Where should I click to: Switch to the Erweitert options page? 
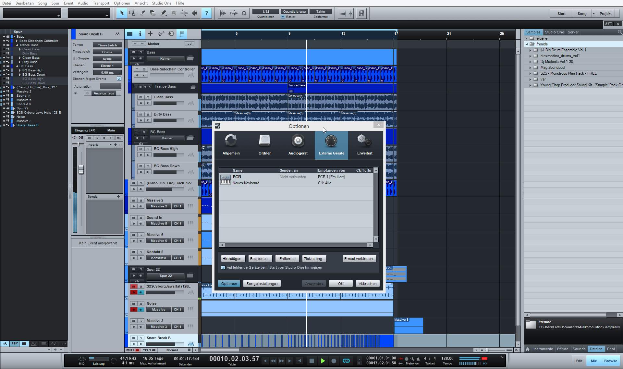pos(364,145)
